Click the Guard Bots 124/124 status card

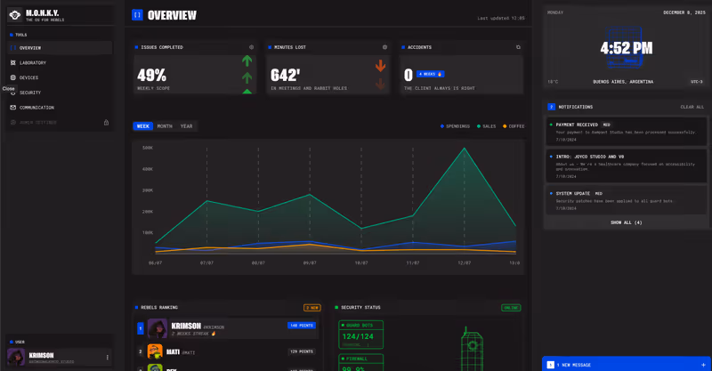361,335
